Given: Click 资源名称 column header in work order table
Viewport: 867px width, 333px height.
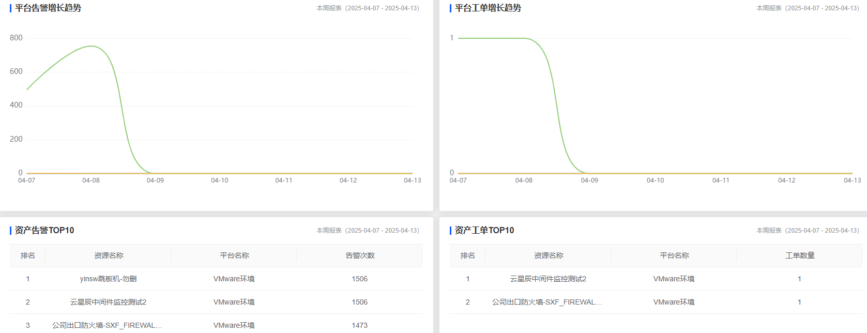Looking at the screenshot, I should click(x=549, y=255).
